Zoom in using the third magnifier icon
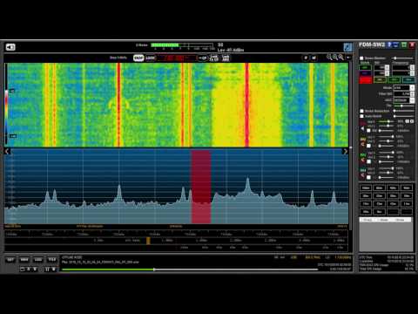The image size is (418, 314). click(x=341, y=58)
